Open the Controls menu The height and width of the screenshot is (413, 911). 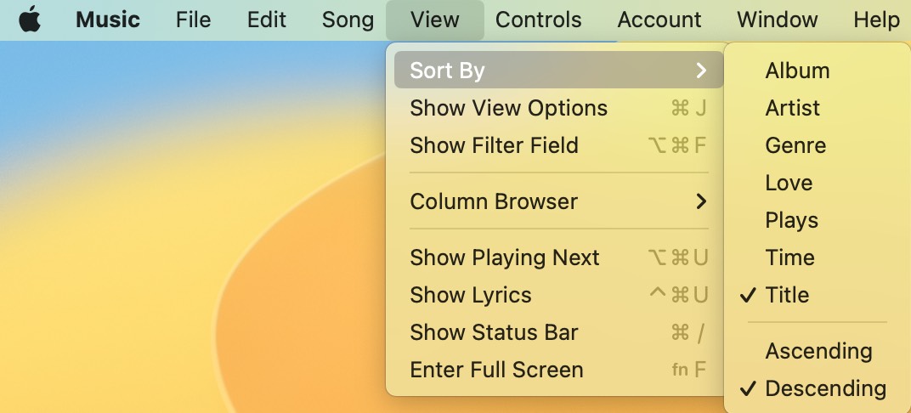pyautogui.click(x=538, y=20)
